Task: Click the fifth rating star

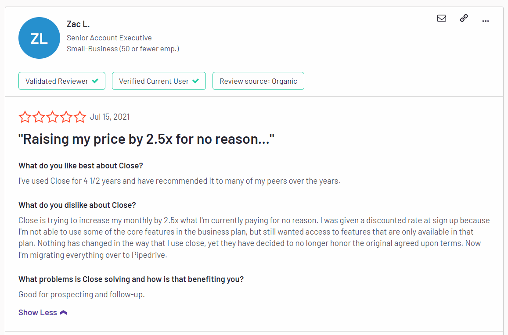Action: [x=80, y=117]
